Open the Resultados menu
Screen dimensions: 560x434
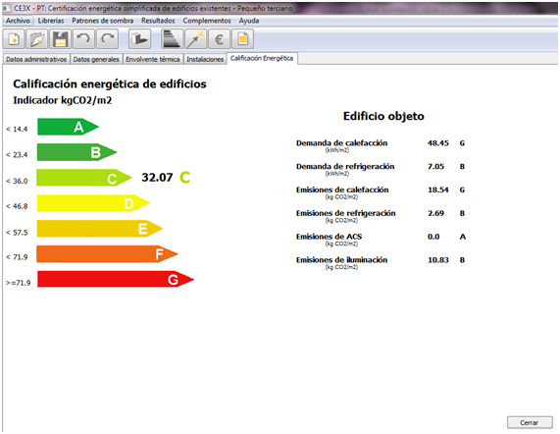(x=158, y=21)
